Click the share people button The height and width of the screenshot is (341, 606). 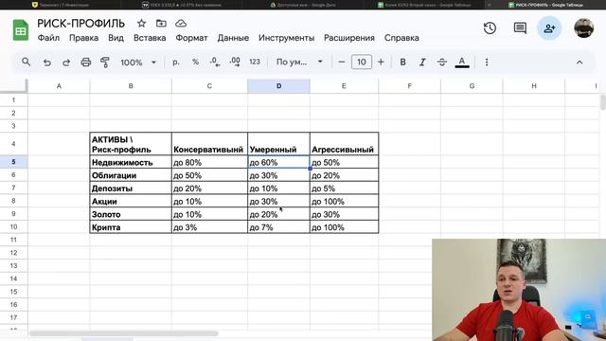coord(549,28)
